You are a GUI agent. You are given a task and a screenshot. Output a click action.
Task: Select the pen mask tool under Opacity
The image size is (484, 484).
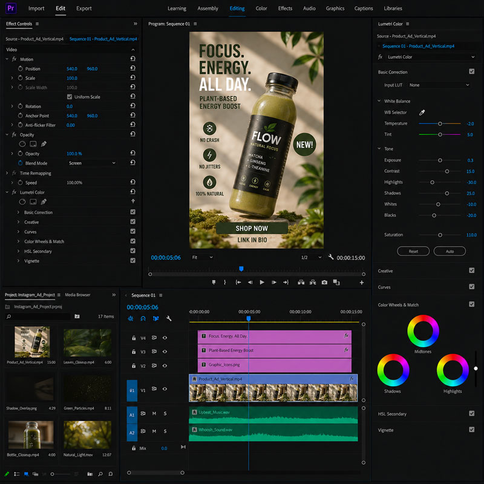[x=44, y=144]
